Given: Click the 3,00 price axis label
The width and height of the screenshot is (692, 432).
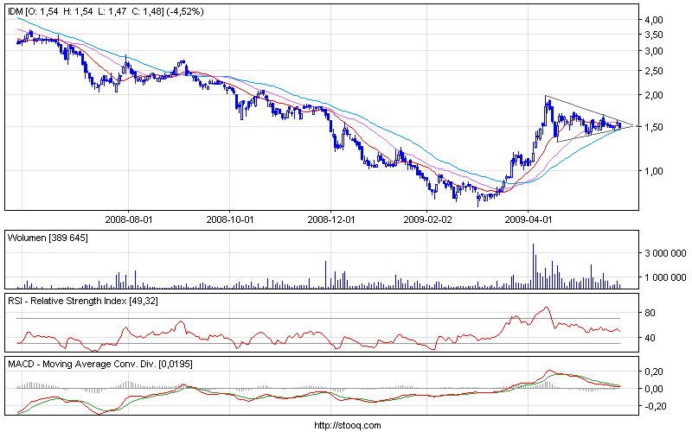Looking at the screenshot, I should pos(654,51).
